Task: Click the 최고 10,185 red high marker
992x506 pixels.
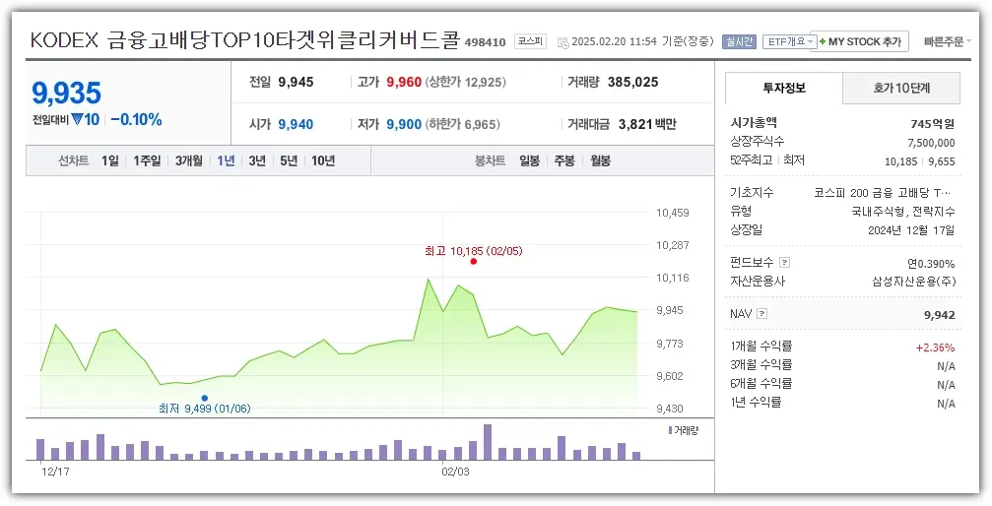Action: (474, 262)
